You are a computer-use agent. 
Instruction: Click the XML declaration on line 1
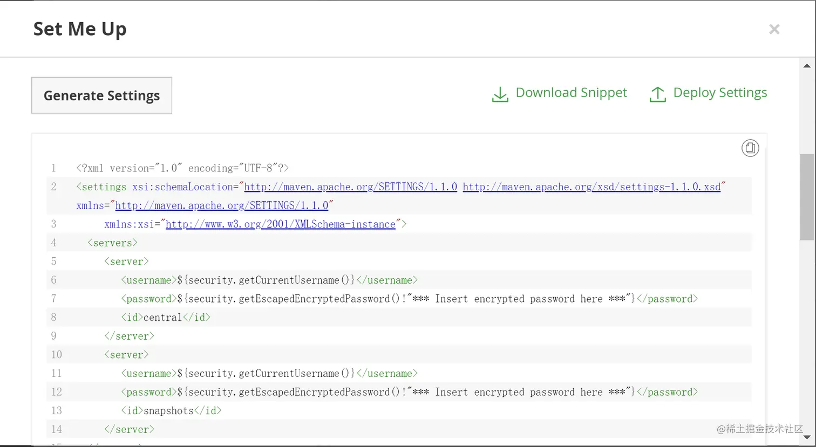point(182,168)
